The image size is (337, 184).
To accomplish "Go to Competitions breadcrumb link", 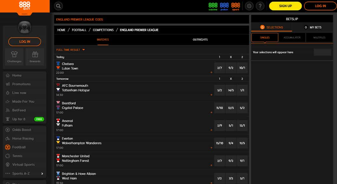I will (x=103, y=30).
